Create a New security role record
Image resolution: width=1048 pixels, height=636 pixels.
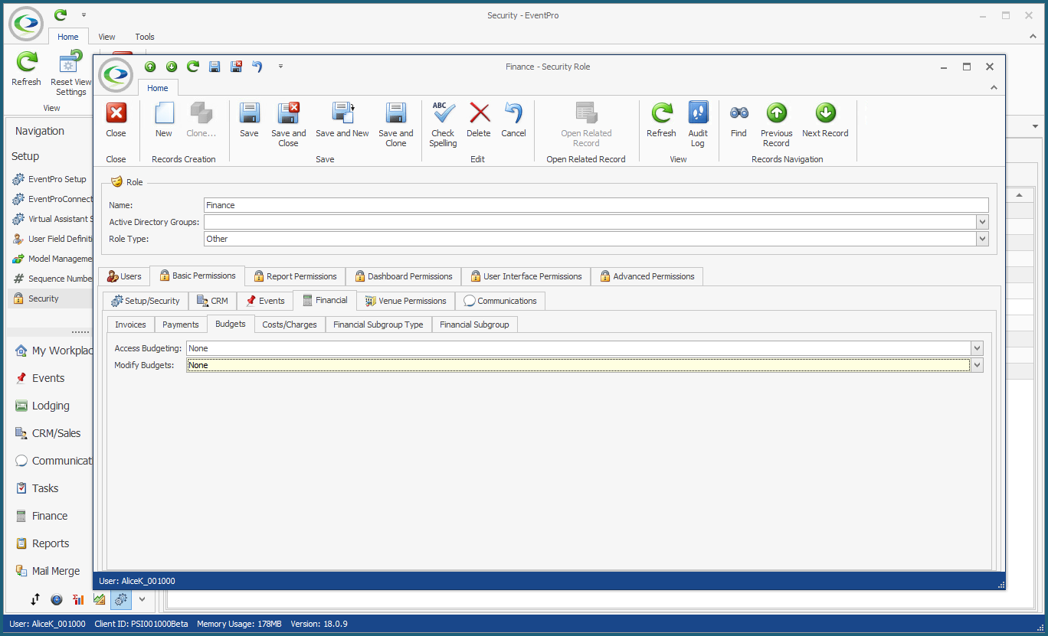164,120
